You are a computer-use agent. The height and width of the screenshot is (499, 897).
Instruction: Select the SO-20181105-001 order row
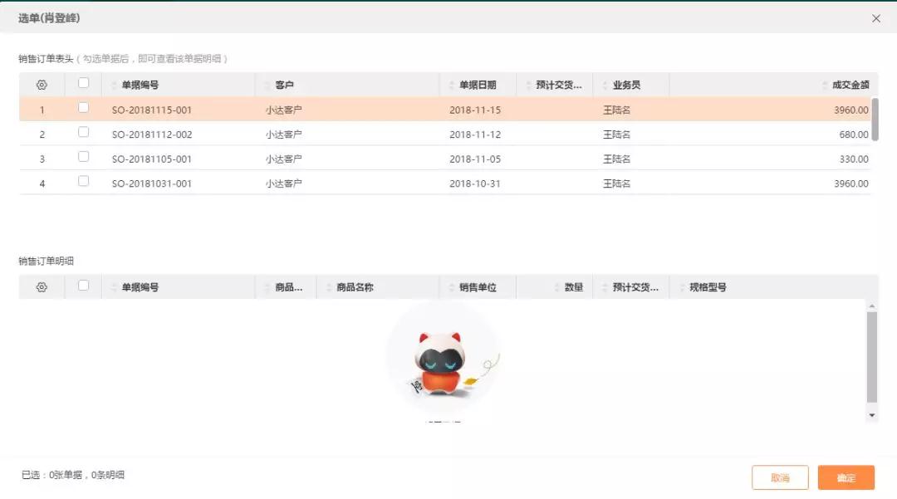pyautogui.click(x=152, y=159)
